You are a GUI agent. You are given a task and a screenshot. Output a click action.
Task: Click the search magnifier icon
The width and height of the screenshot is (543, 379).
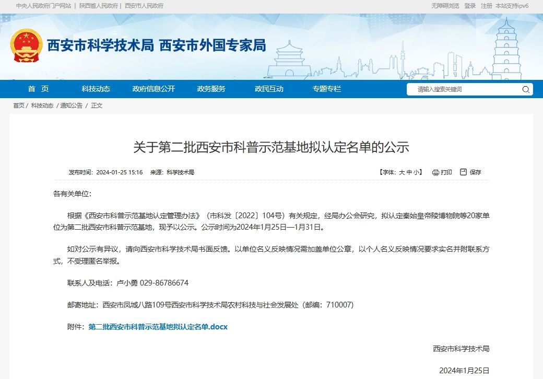(x=525, y=89)
